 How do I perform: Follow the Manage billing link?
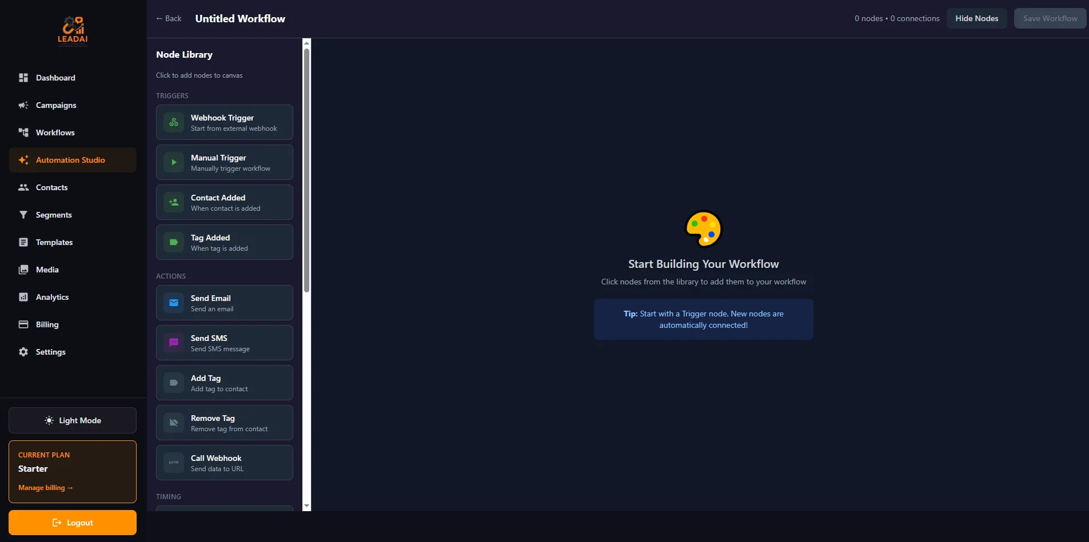tap(45, 488)
